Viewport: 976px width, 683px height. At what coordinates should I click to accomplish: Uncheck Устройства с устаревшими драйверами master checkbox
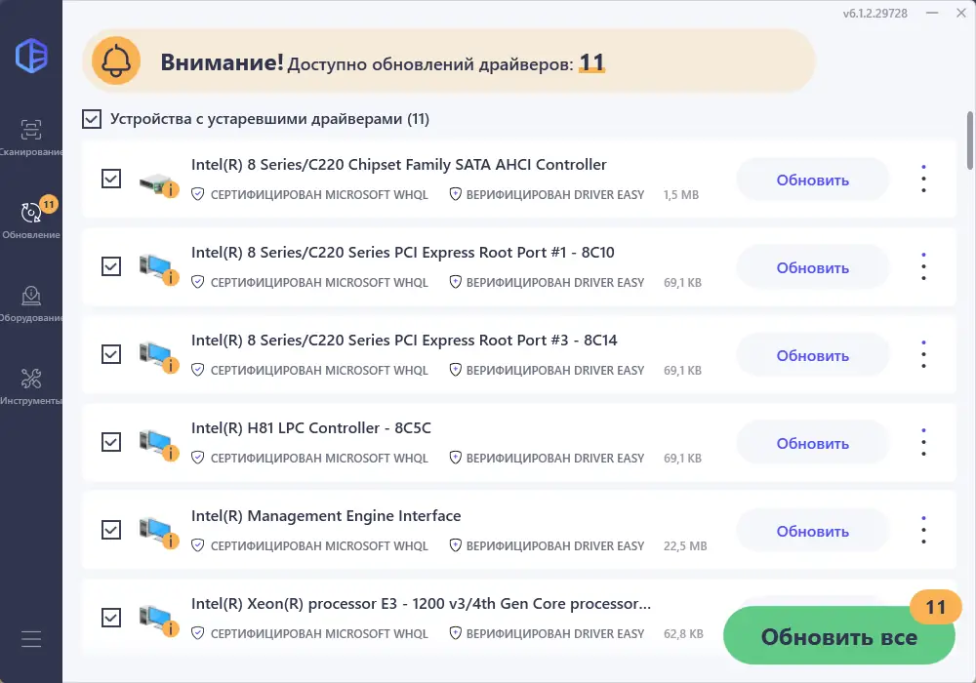[x=91, y=119]
